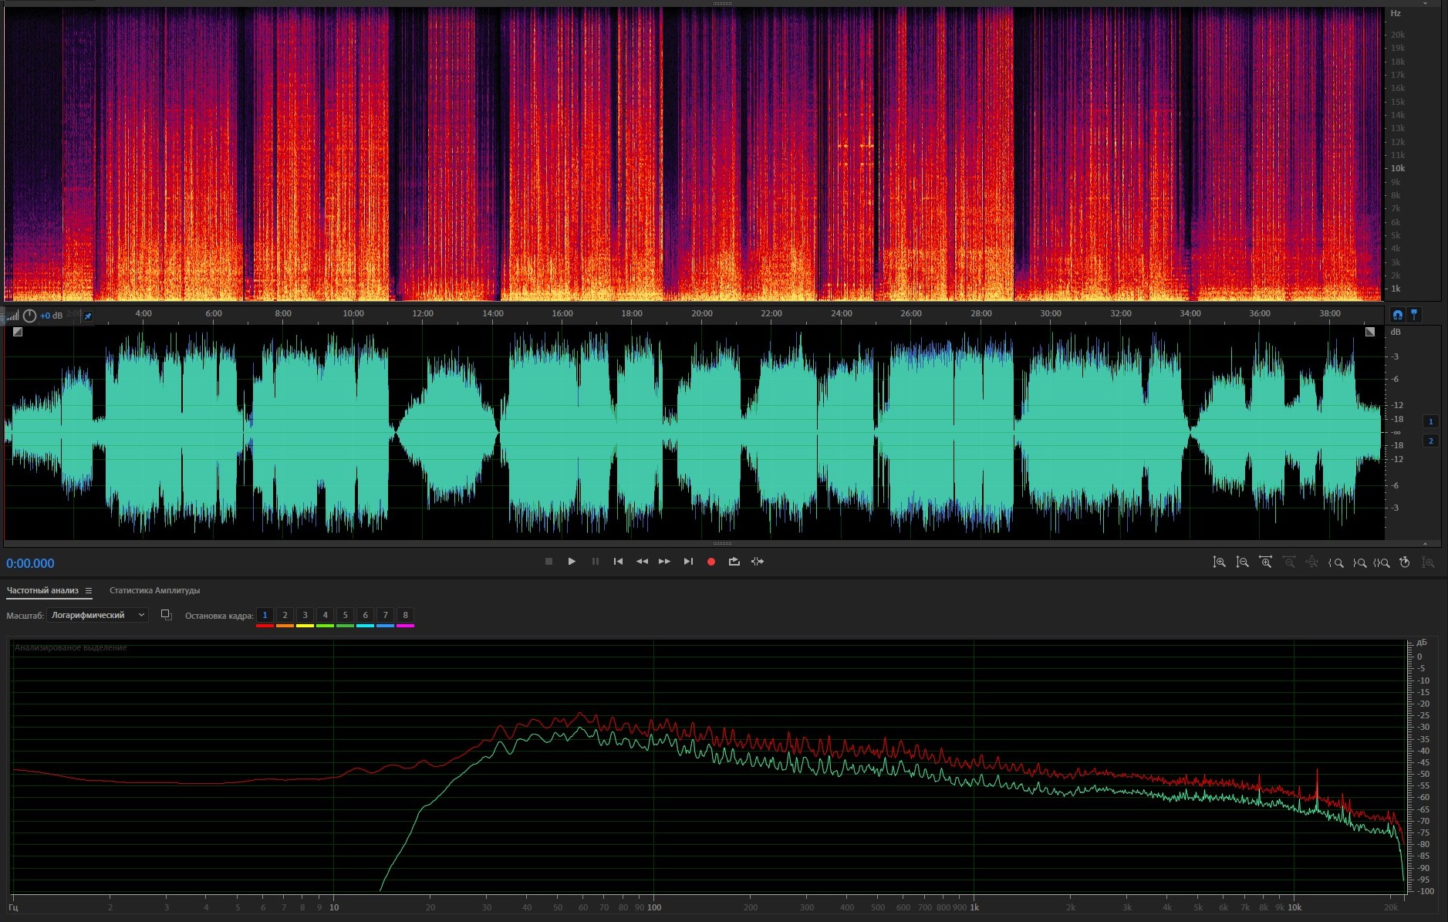Toggle right channel 2 enable button
The height and width of the screenshot is (922, 1448).
1430,441
